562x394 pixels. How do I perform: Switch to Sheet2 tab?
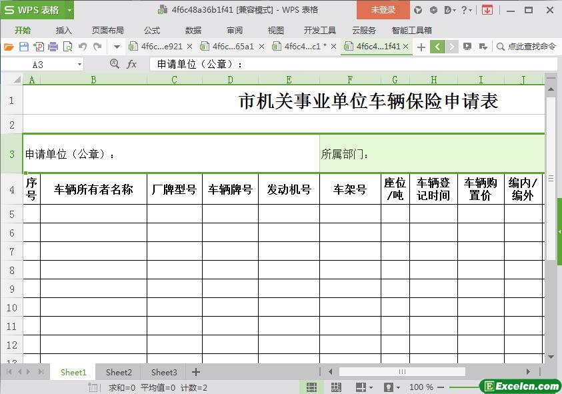point(119,372)
